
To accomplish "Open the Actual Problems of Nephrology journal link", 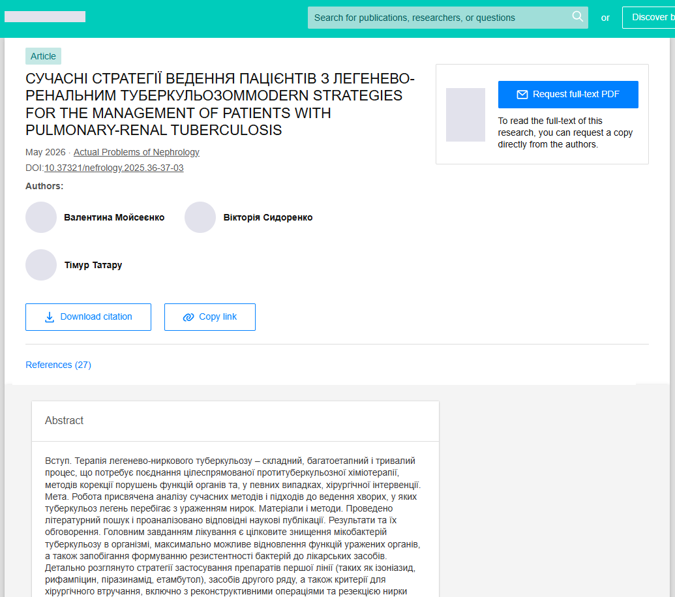I will coord(136,152).
